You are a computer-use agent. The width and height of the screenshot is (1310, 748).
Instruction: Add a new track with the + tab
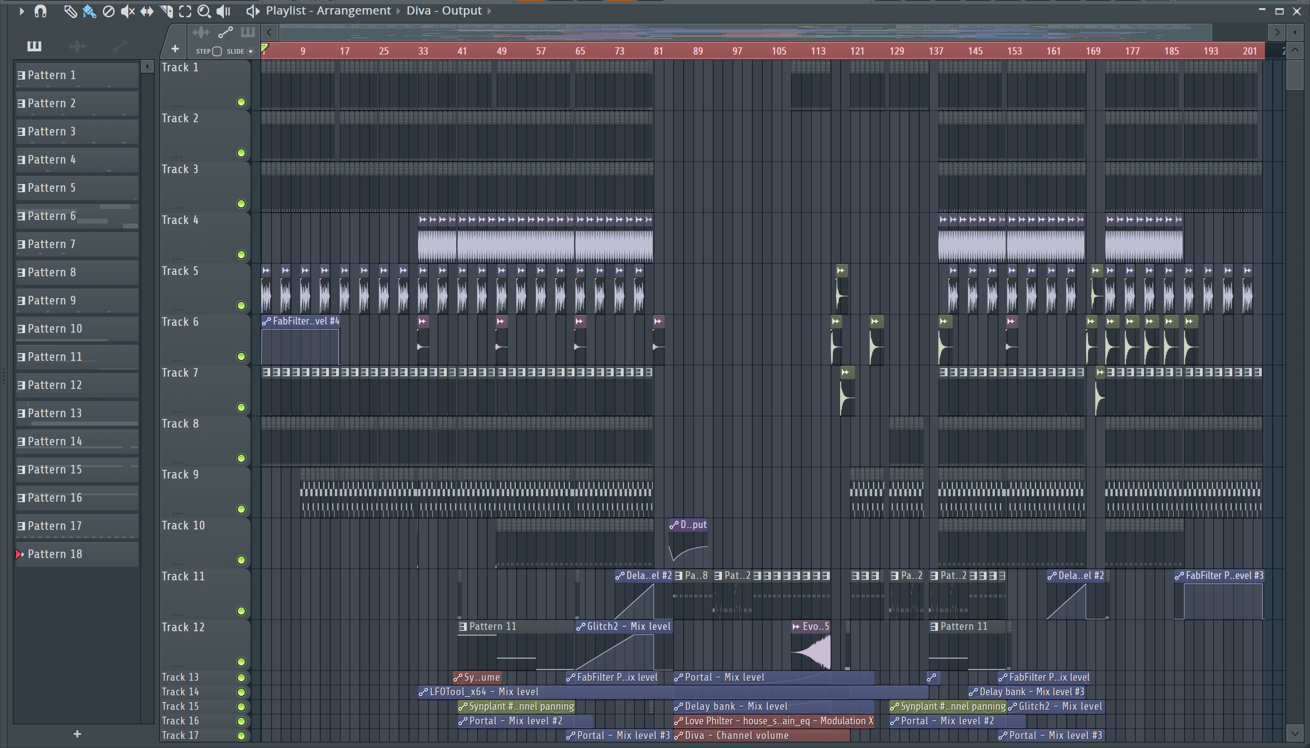(175, 49)
